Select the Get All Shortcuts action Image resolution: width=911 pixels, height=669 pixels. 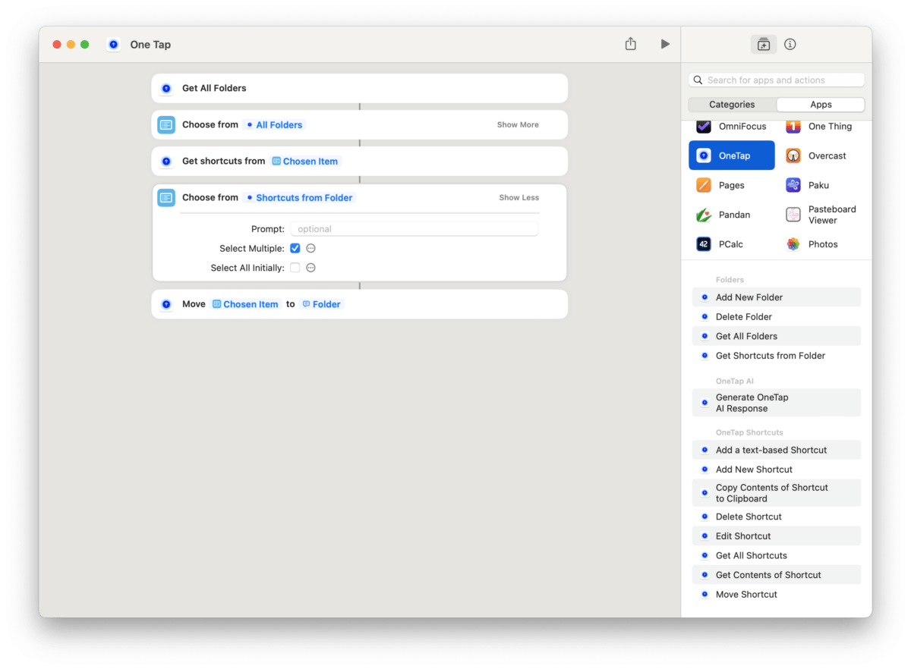[751, 555]
